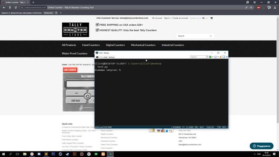Image resolution: width=279 pixels, height=157 pixels.
Task: Open the browser downloads icon
Action: click(275, 8)
